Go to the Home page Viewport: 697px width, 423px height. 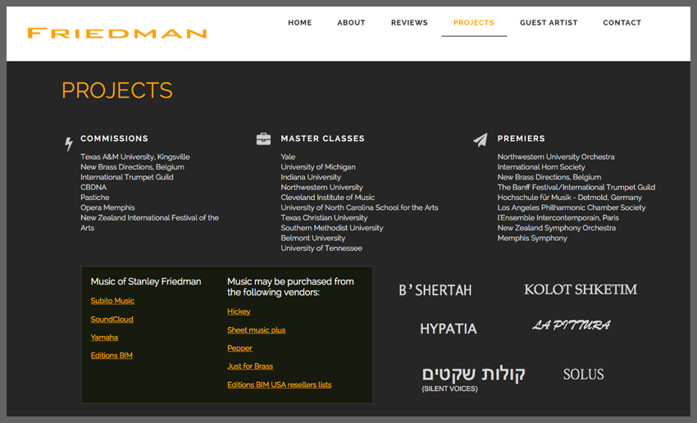point(299,23)
